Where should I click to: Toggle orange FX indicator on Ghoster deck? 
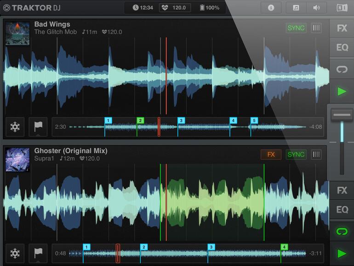pos(271,155)
